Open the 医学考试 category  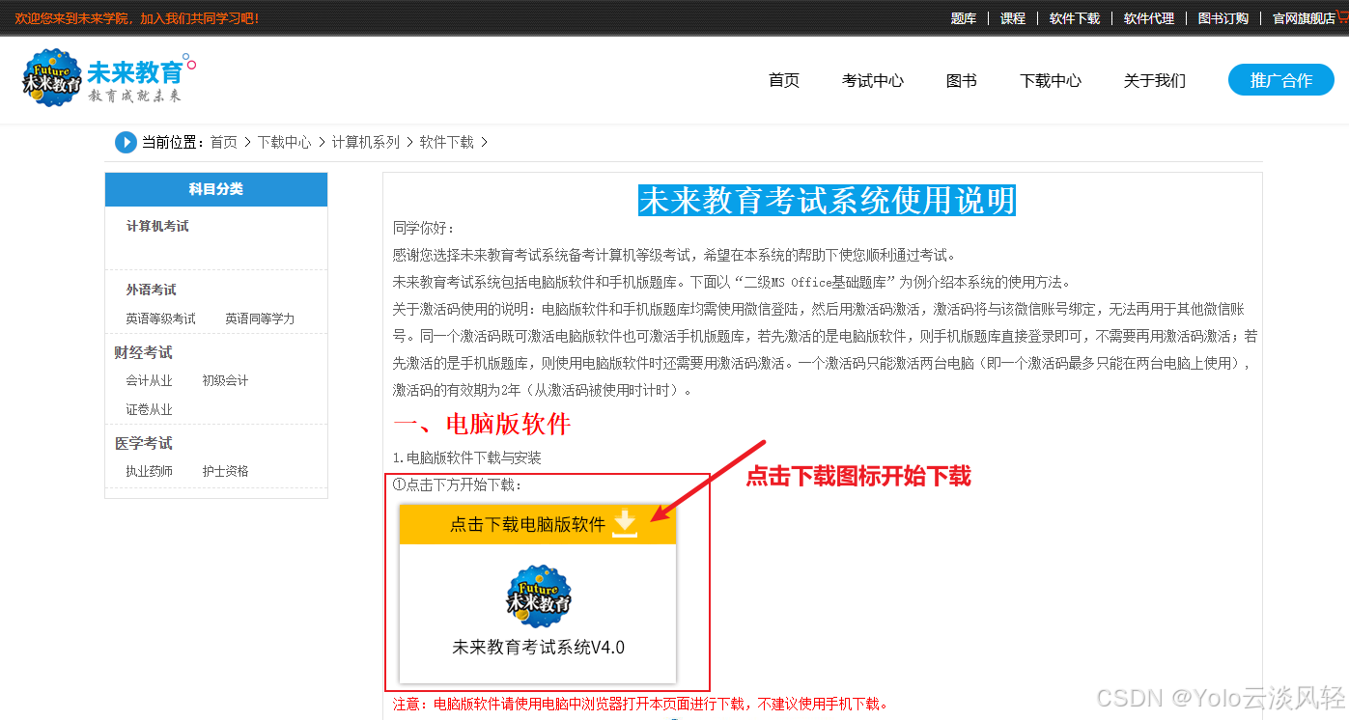point(143,443)
